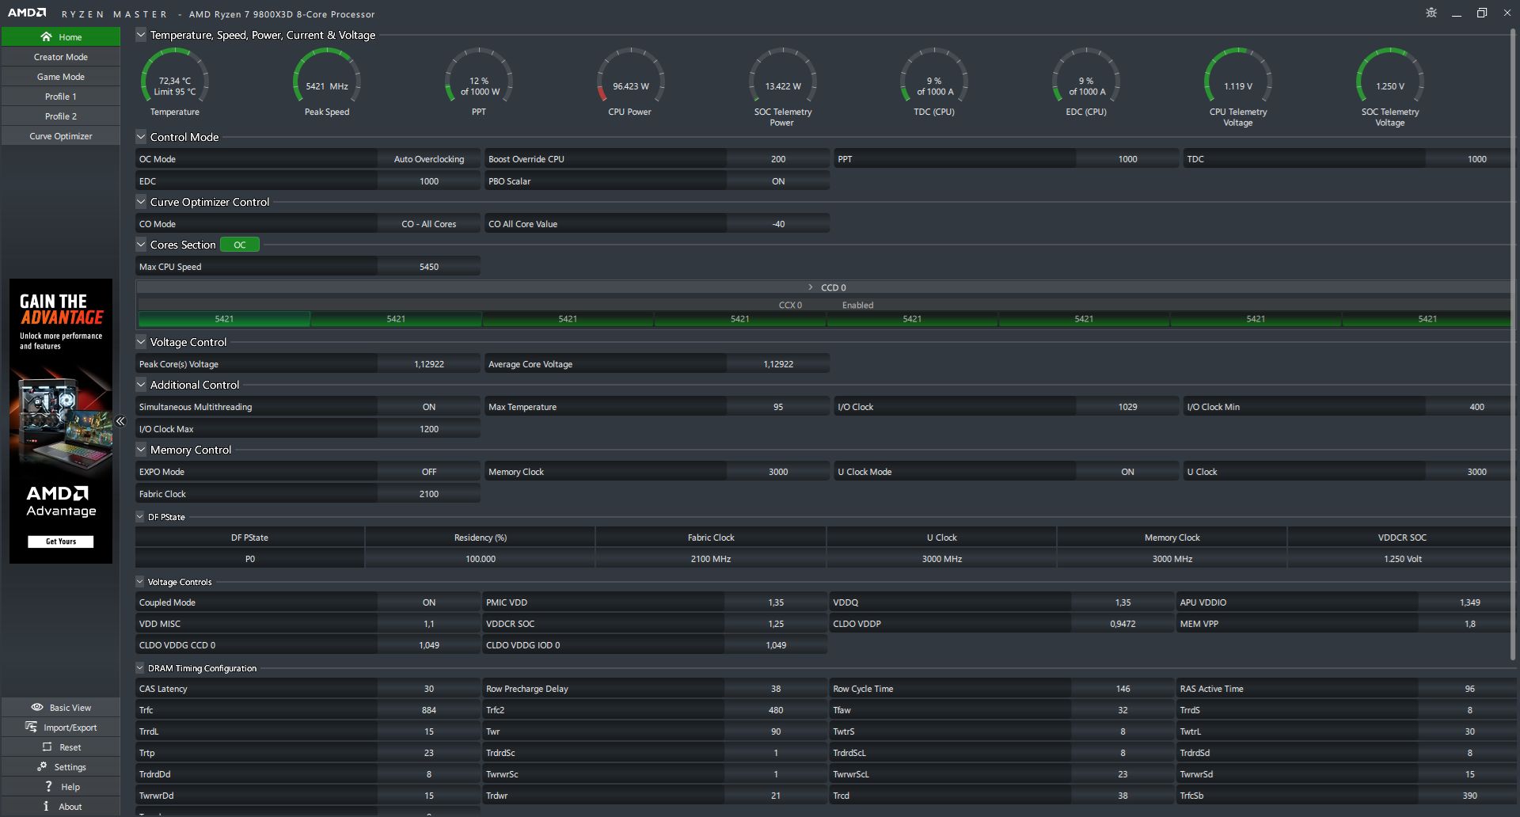Viewport: 1520px width, 817px height.
Task: Click Simultaneous Multithreading ON value
Action: coord(429,407)
